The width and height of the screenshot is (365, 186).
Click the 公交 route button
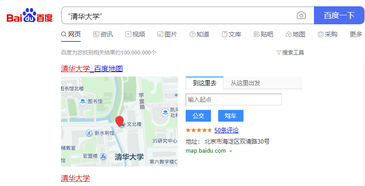coord(198,116)
